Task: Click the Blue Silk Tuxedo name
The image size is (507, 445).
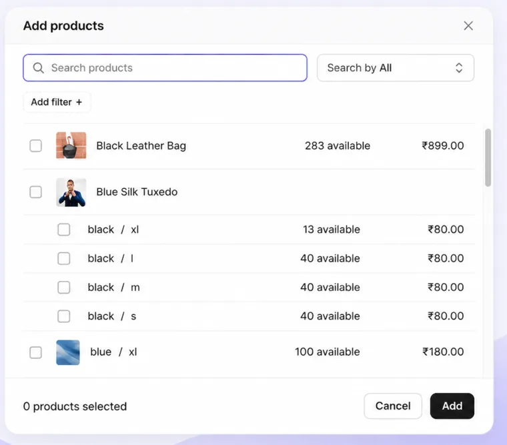Action: 137,191
